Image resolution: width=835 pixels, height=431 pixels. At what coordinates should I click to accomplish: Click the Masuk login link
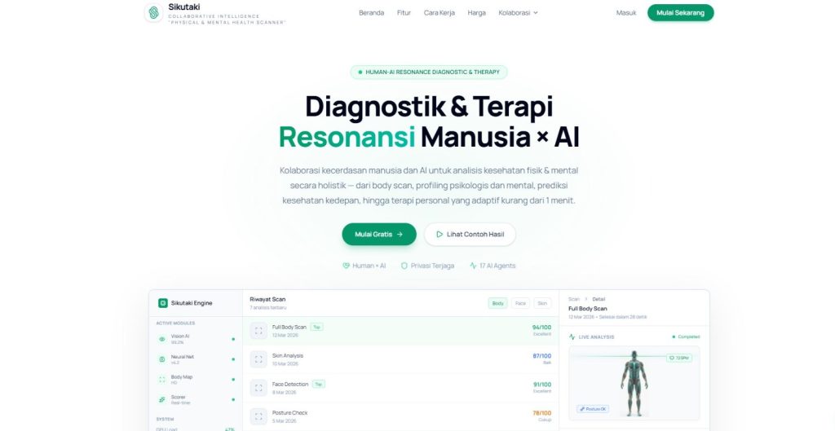(626, 13)
